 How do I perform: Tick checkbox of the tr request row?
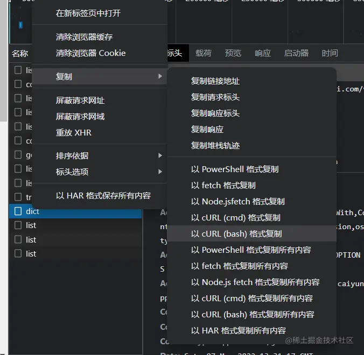[x=18, y=197]
